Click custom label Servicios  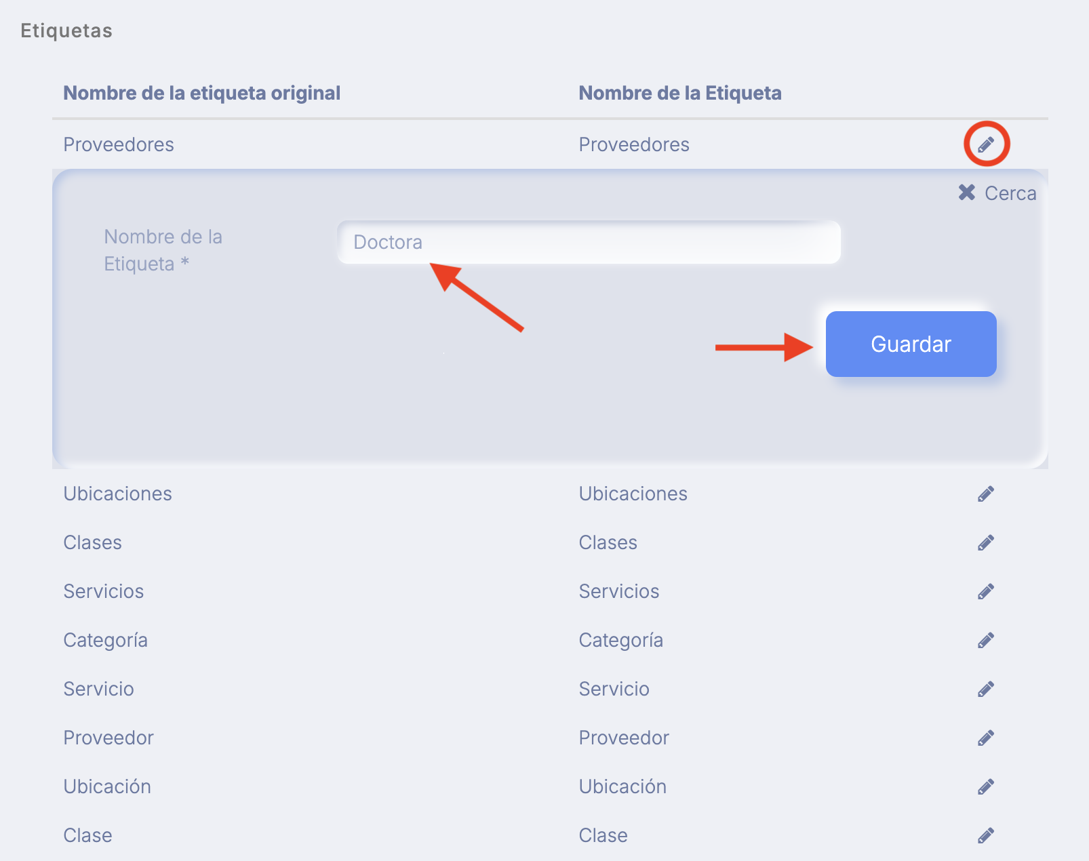coord(619,591)
